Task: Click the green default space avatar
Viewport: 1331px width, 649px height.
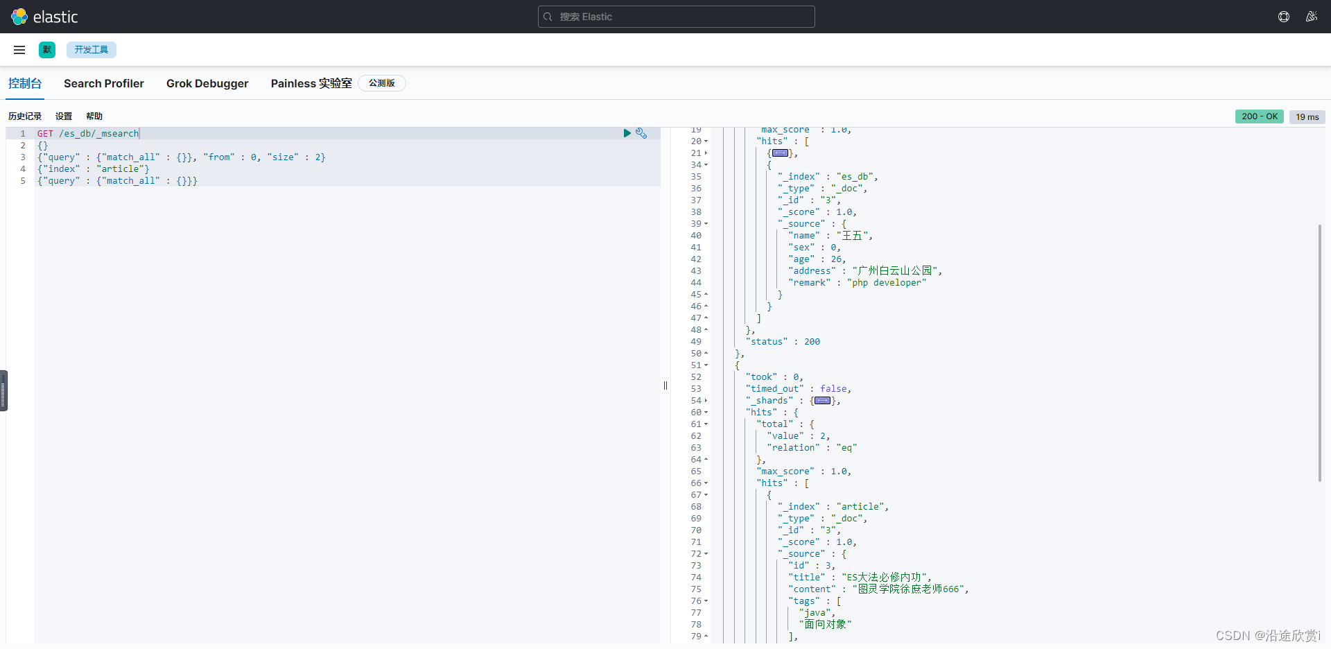Action: click(x=47, y=50)
